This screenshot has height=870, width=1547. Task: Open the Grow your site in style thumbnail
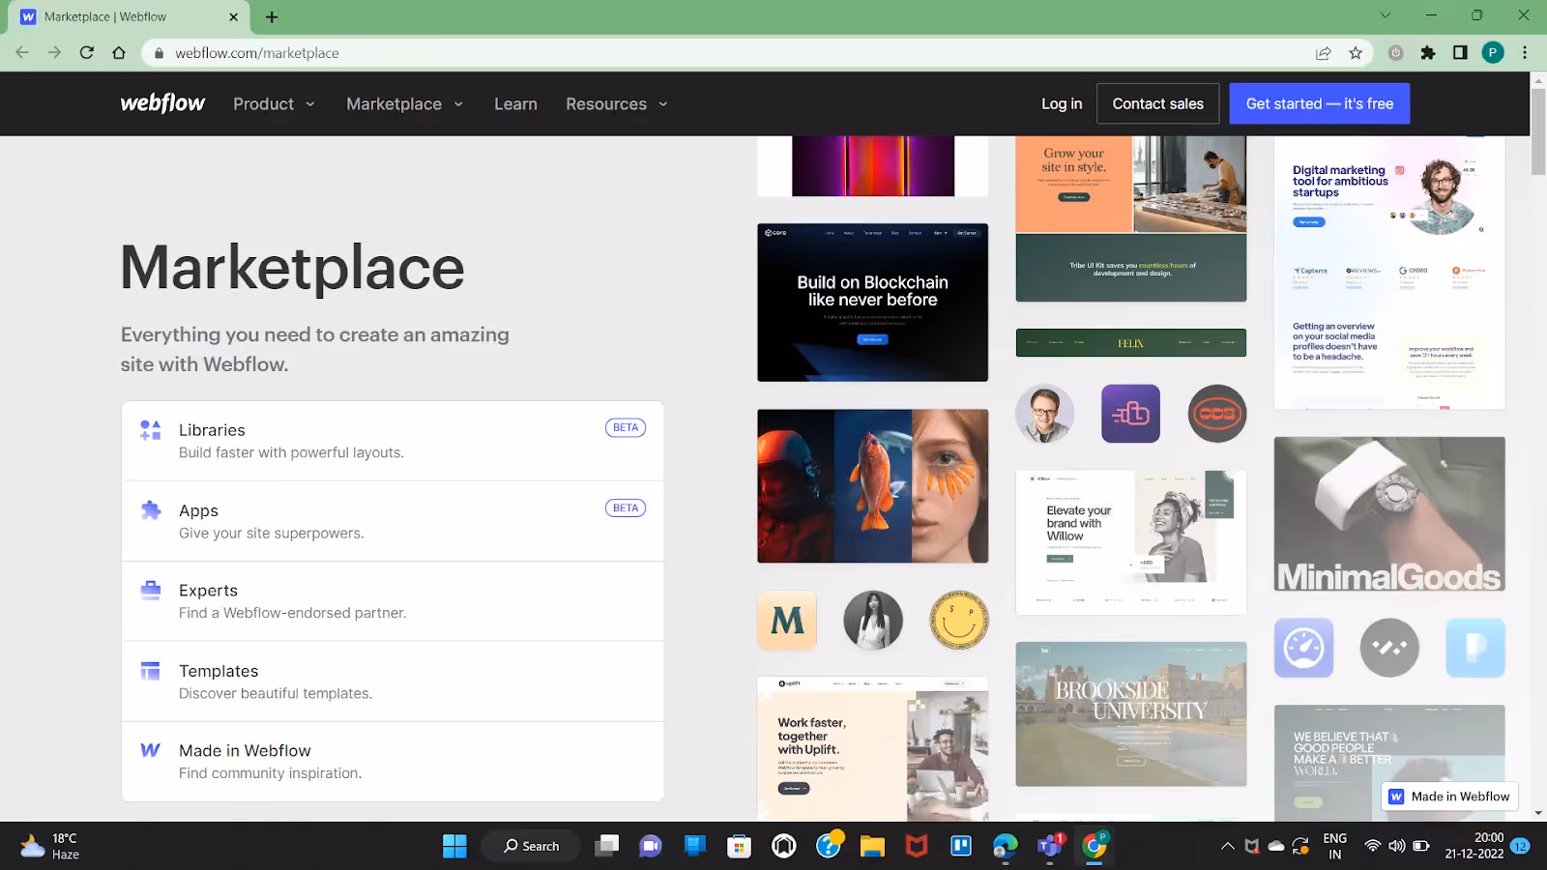[x=1130, y=219]
